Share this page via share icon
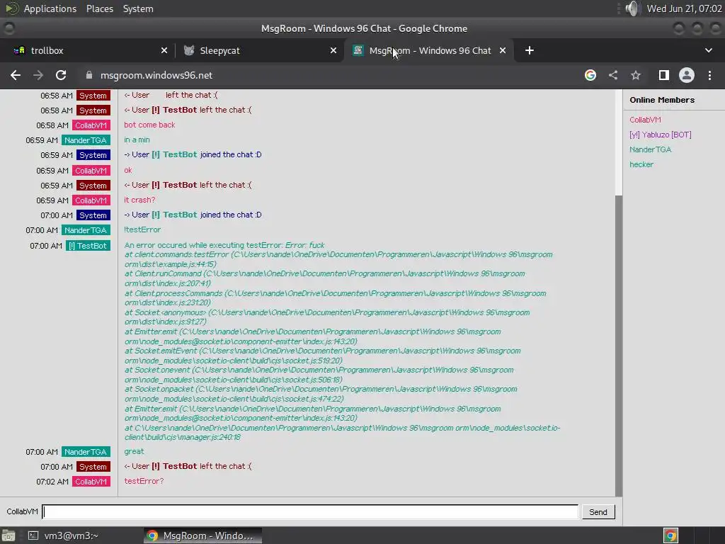Screen dimensions: 725x544 613,75
